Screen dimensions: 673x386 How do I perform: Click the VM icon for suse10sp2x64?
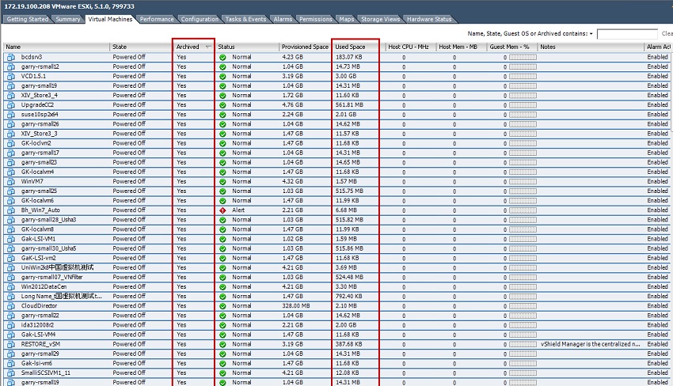[x=11, y=115]
